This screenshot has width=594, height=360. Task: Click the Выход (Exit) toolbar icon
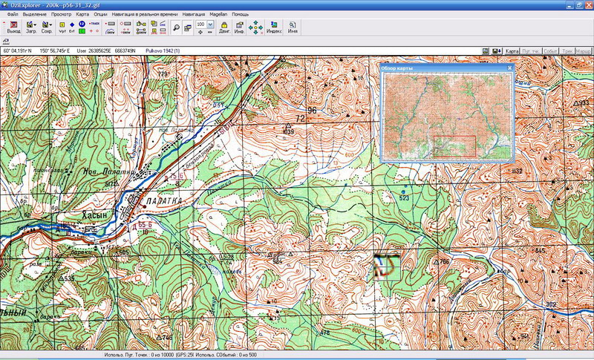click(x=13, y=27)
